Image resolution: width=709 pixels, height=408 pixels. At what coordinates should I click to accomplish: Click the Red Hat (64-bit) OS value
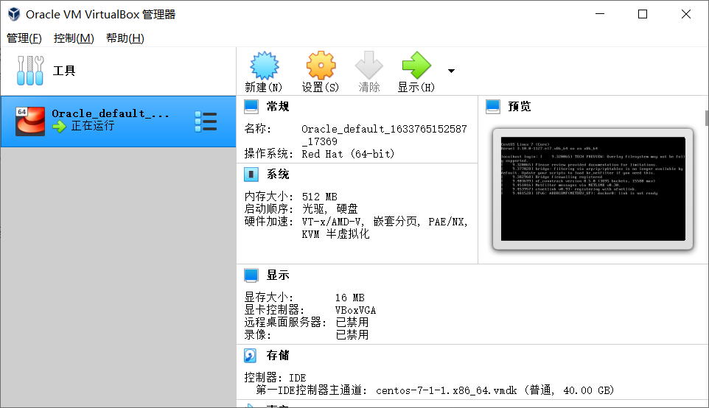pyautogui.click(x=348, y=154)
